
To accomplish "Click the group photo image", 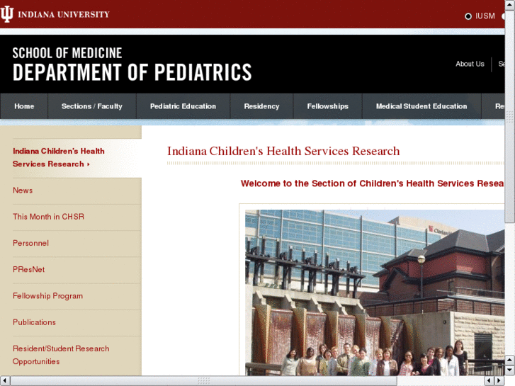I will [x=375, y=293].
